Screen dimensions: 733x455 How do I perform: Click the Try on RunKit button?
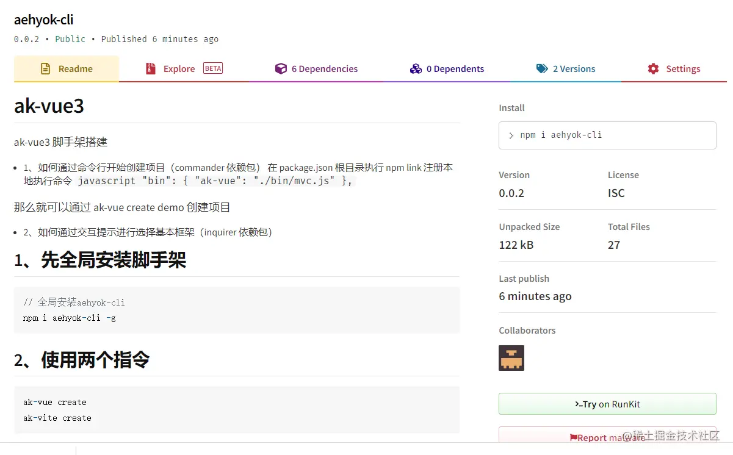tap(607, 404)
